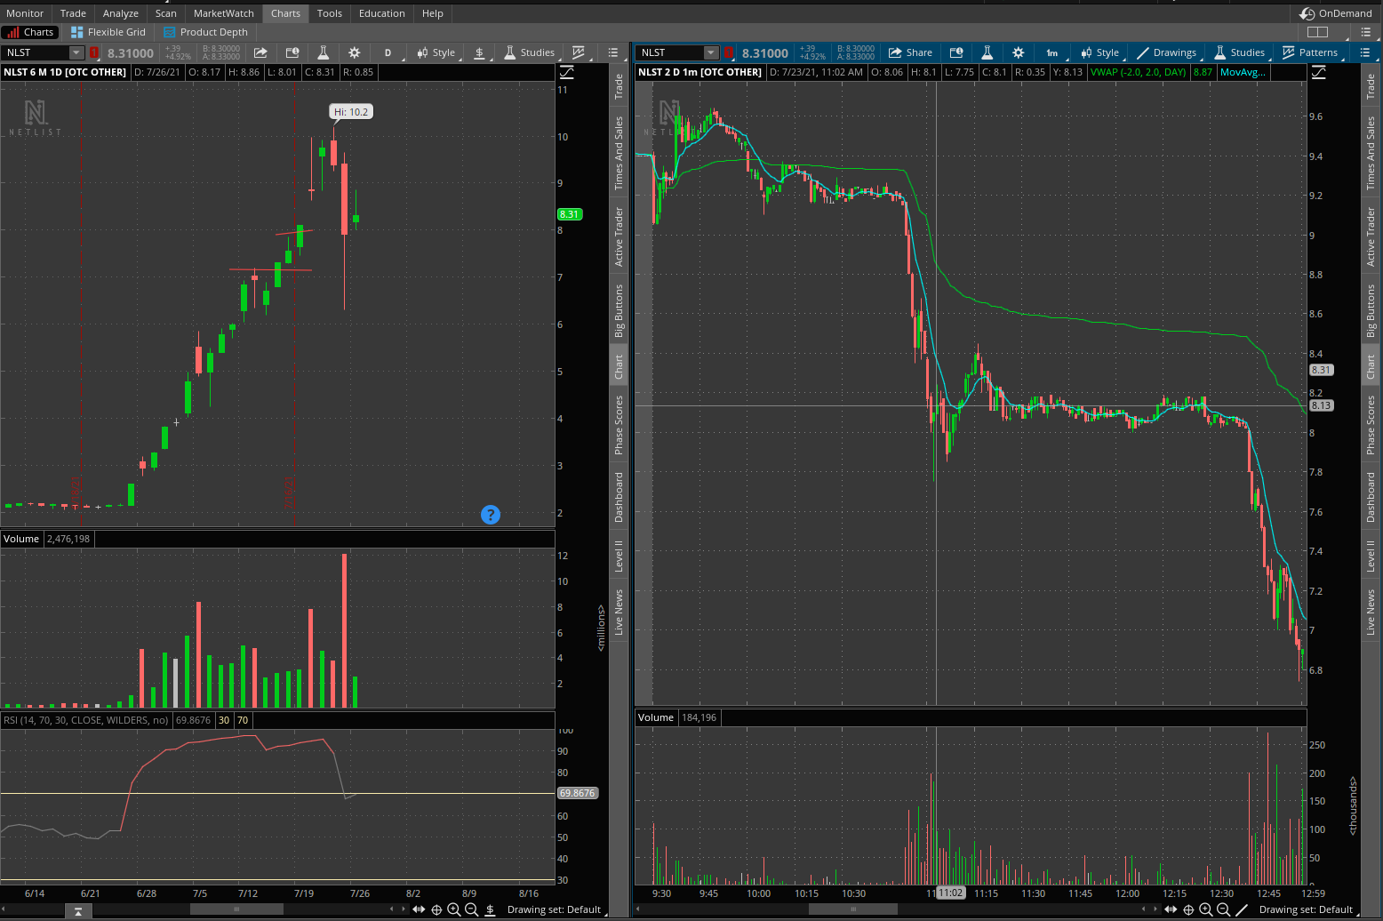Toggle left sidebar Phase Scores panel

[619, 425]
